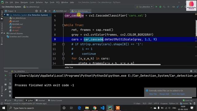197x111 pixels.
Task: Open Visual Studio Code from taskbar
Action: (102, 108)
